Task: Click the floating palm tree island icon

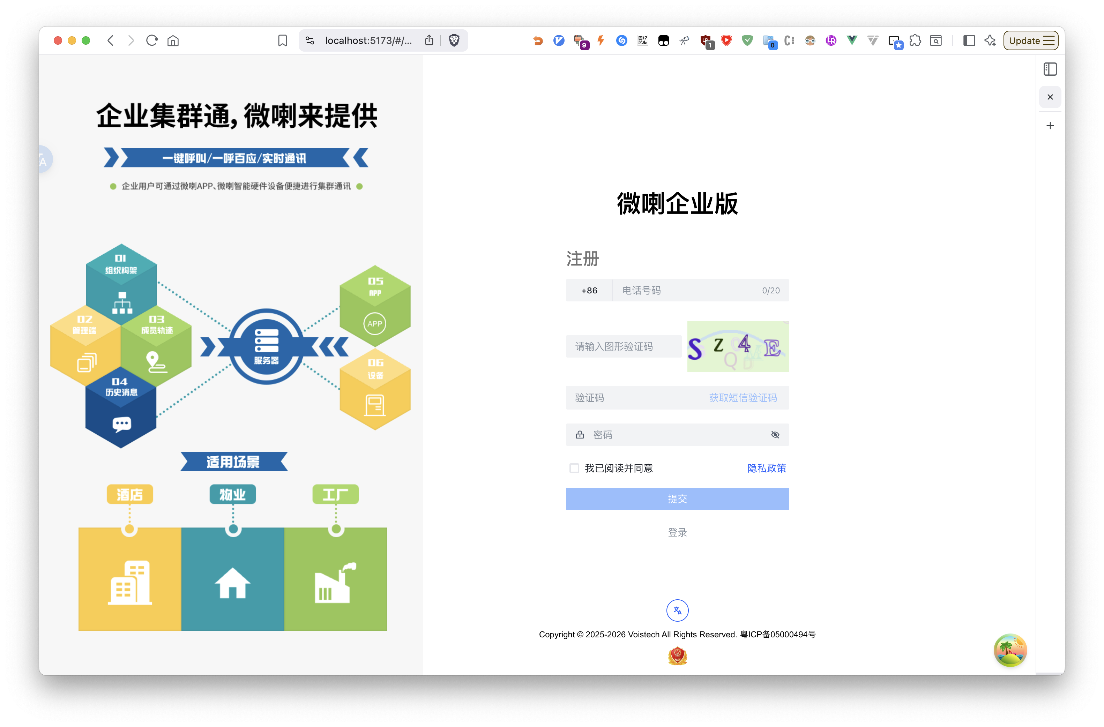Action: click(x=1010, y=650)
